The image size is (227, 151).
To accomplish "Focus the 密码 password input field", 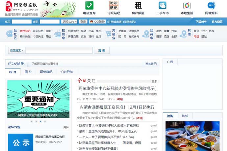I will click(x=50, y=22).
